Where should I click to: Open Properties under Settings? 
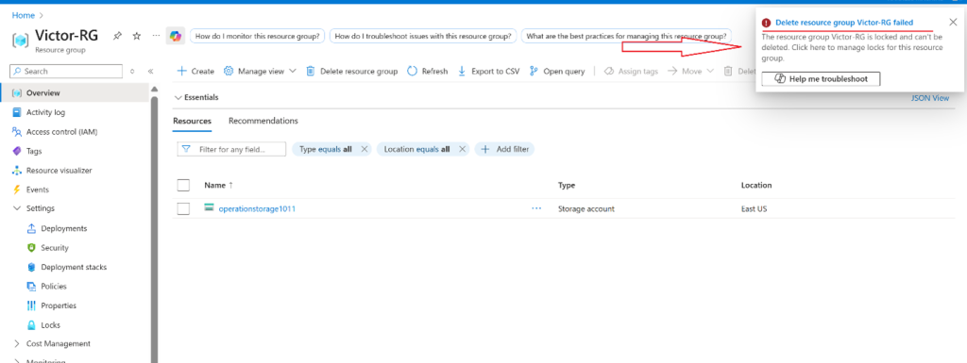coord(59,305)
